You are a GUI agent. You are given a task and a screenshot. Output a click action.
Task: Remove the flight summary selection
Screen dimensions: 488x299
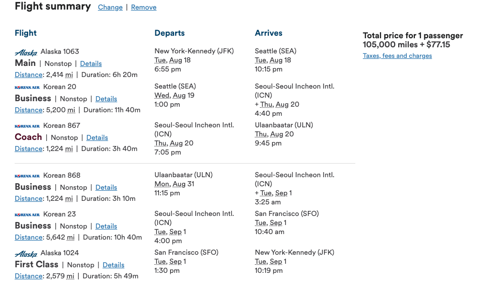coord(144,8)
